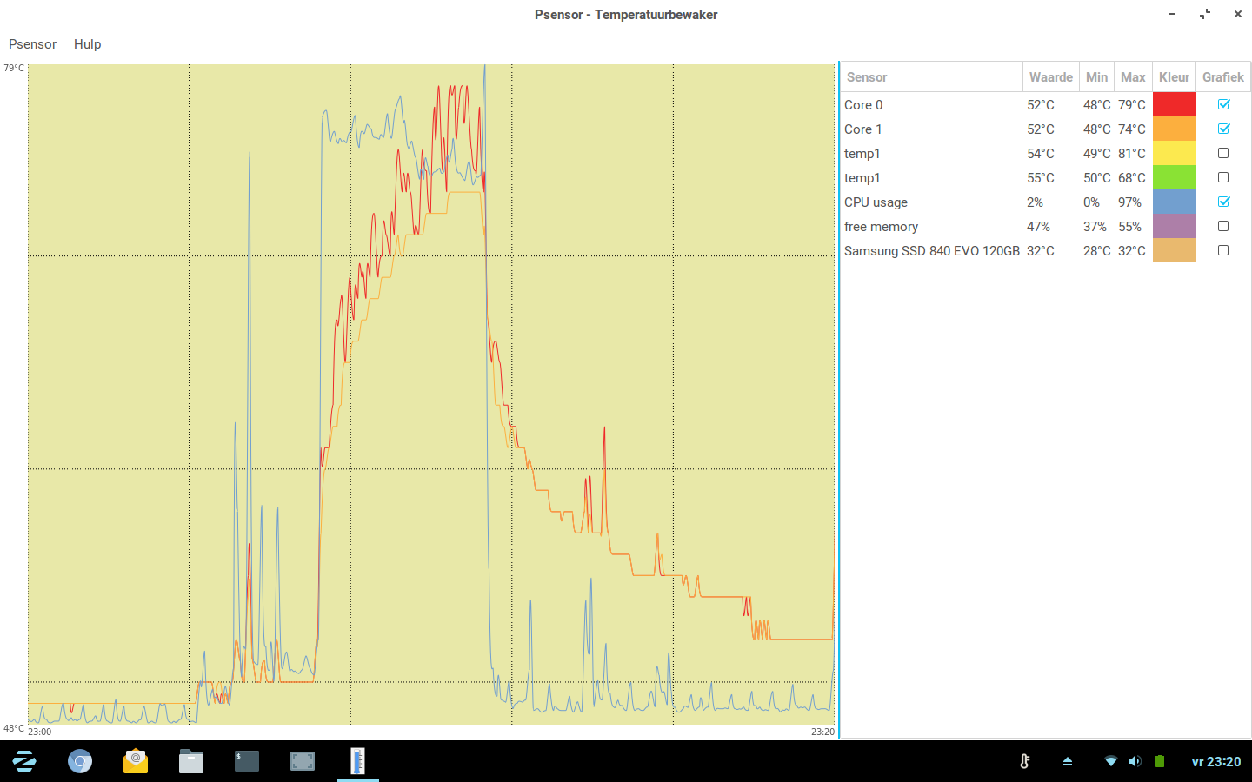Enable graph for temp1 at 55°C
Screen dimensions: 1252x782
coord(1223,177)
